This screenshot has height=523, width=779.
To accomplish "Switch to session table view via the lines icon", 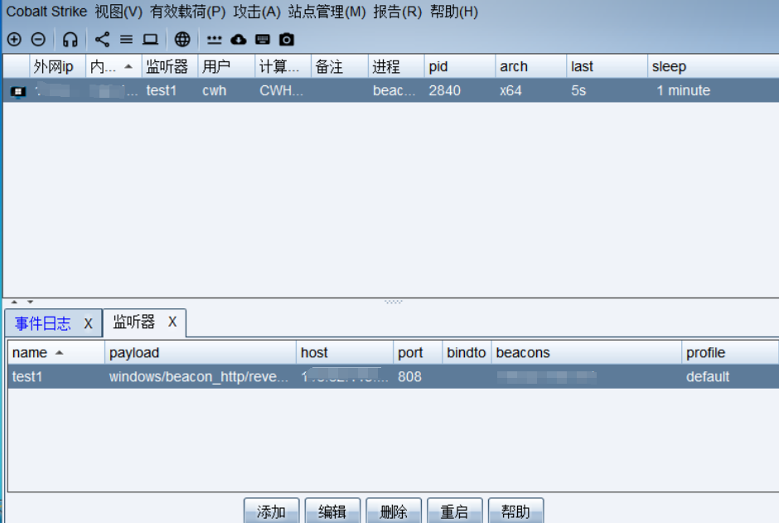I will (126, 39).
